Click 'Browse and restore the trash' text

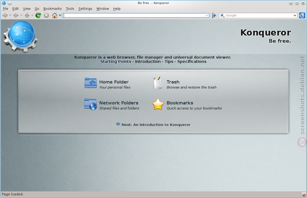tap(191, 87)
